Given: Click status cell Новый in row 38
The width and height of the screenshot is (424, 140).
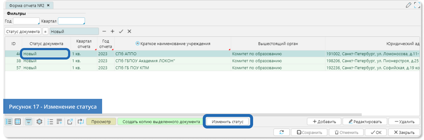Looking at the screenshot, I should 46,61.
